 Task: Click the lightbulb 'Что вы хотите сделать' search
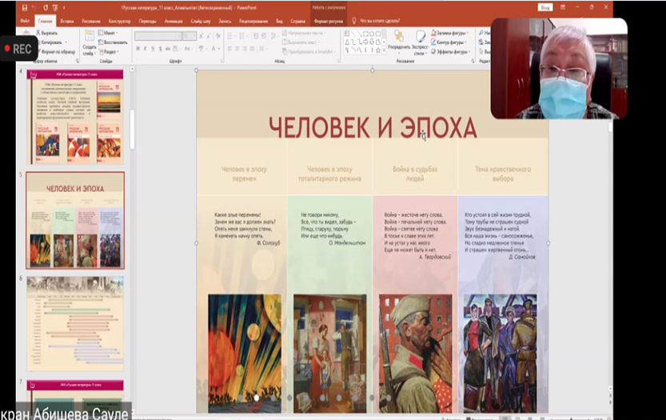coord(354,21)
